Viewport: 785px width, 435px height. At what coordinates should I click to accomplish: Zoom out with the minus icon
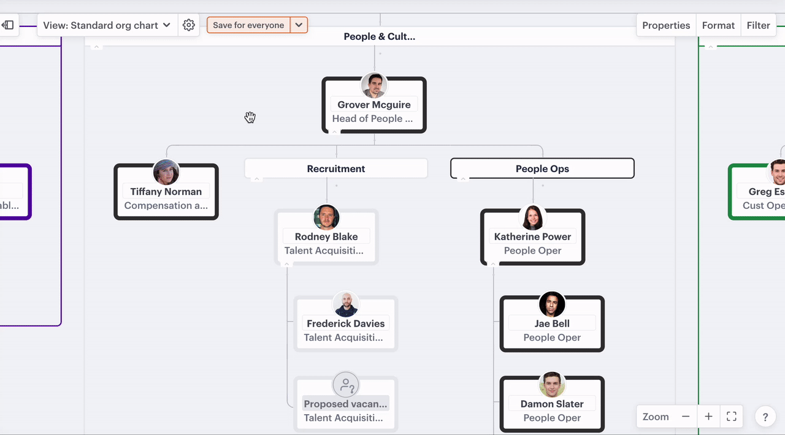point(686,417)
